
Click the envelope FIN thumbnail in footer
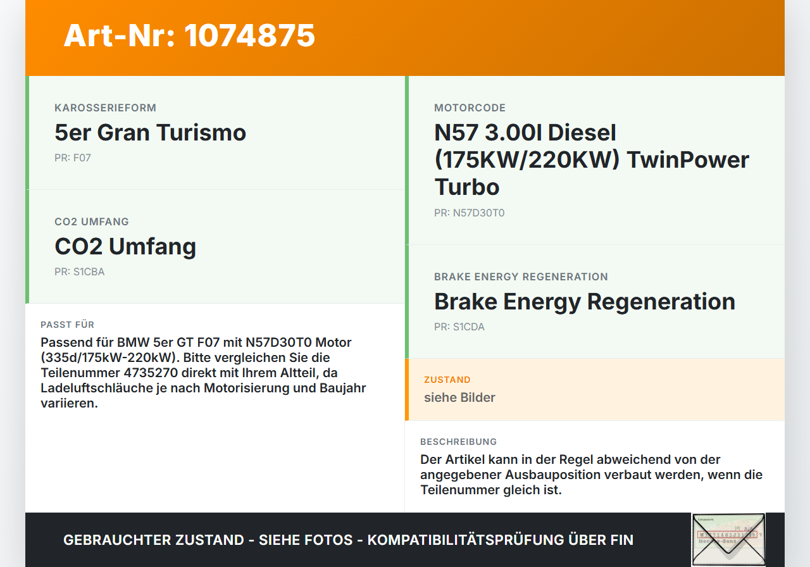pos(728,539)
